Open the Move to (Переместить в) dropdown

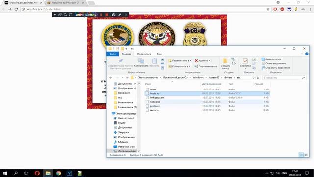(180, 61)
